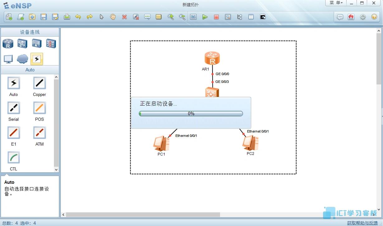Click the save-as toolbar icon
This screenshot has width=383, height=226.
click(55, 17)
